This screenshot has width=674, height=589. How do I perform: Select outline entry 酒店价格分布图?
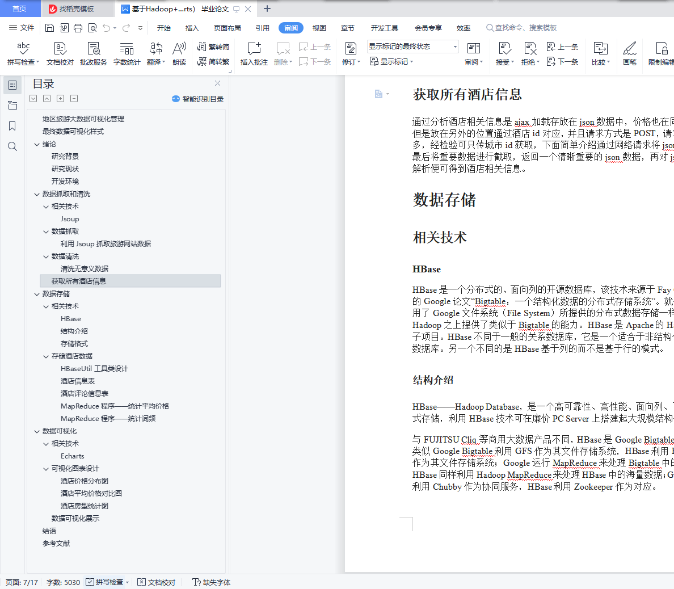[84, 481]
